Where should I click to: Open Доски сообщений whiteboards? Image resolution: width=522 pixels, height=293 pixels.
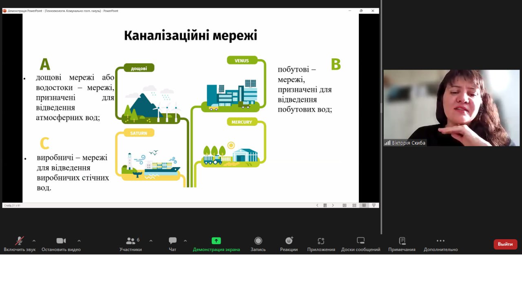(x=361, y=244)
